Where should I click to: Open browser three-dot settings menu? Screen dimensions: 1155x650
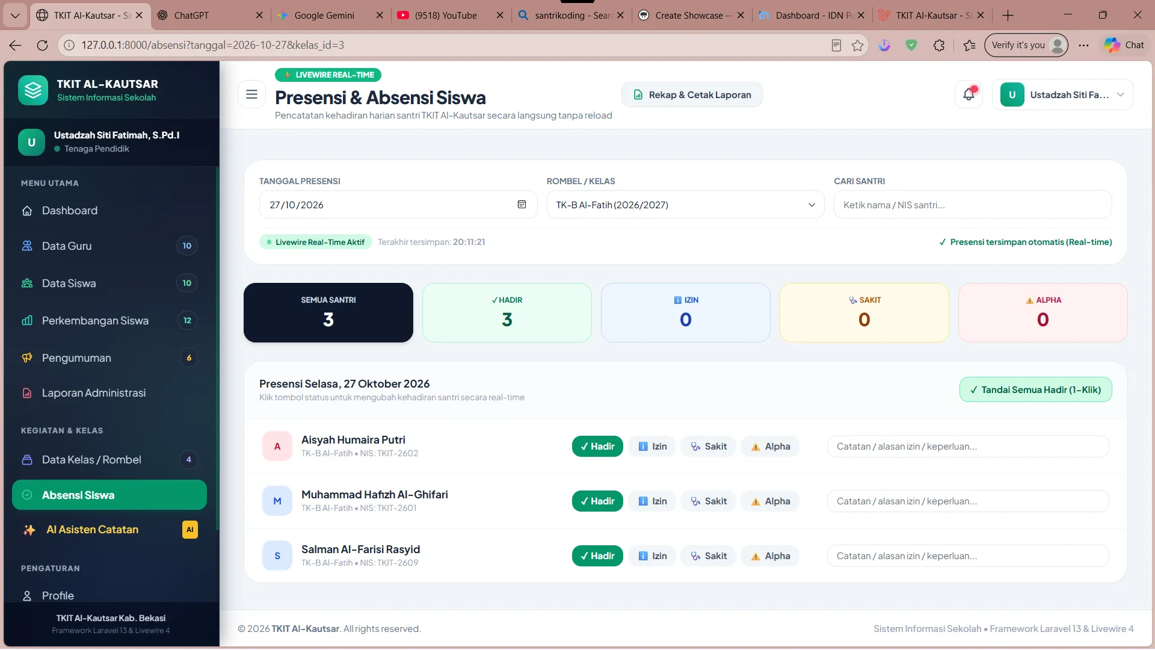[1083, 45]
